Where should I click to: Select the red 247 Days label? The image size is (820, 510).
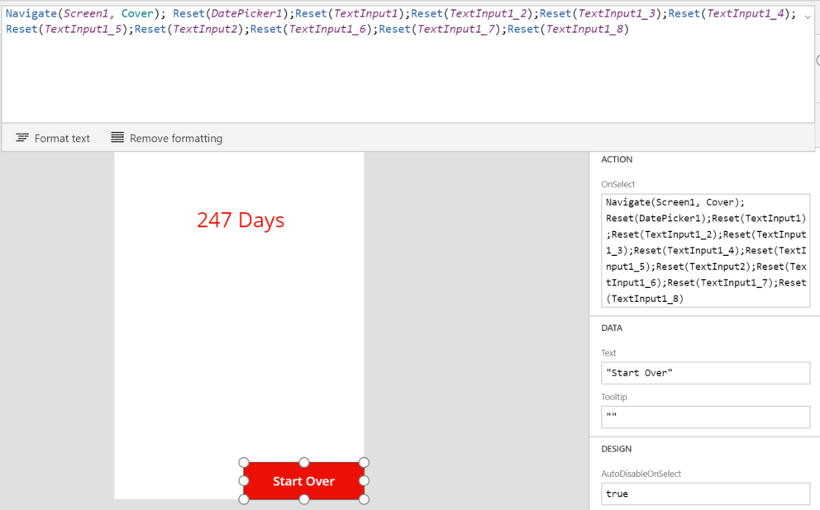click(x=241, y=220)
